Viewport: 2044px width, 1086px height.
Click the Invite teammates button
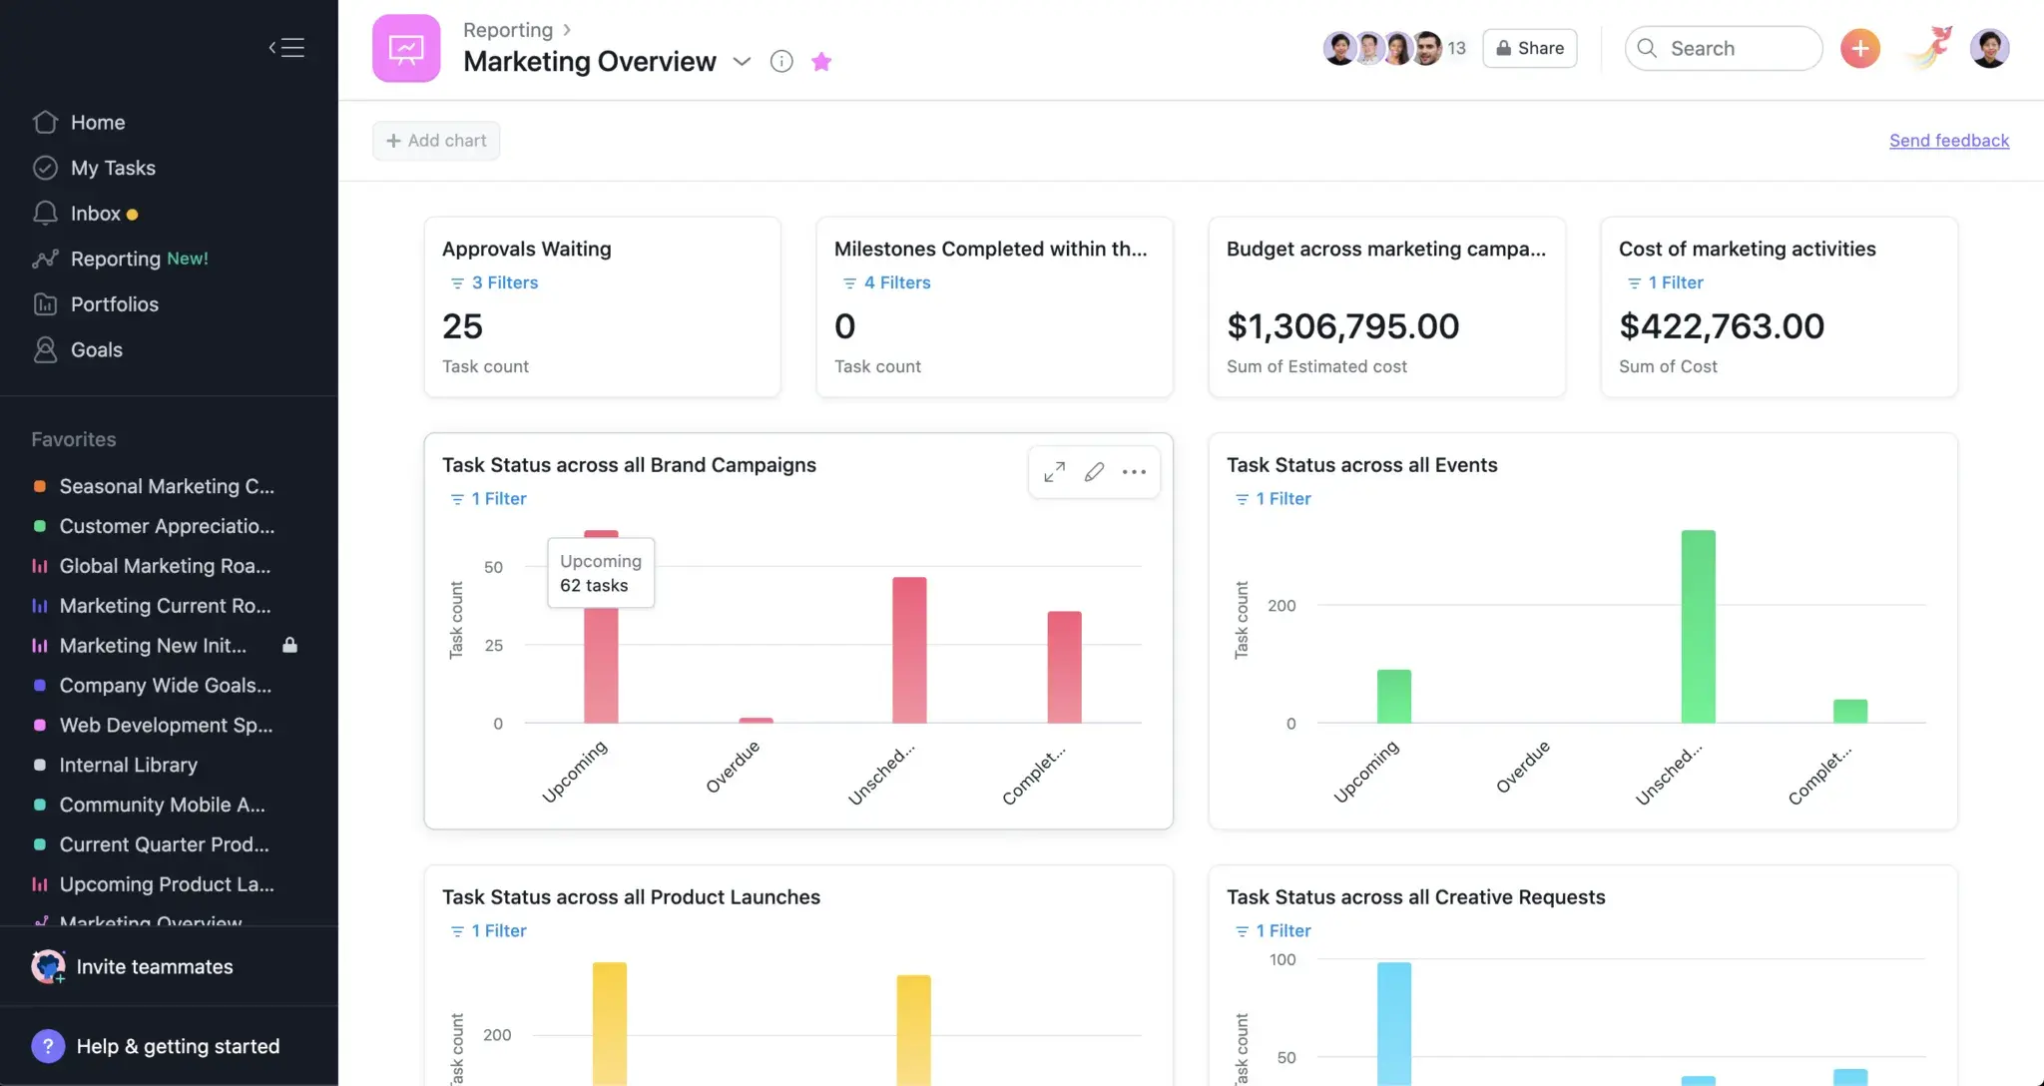154,965
